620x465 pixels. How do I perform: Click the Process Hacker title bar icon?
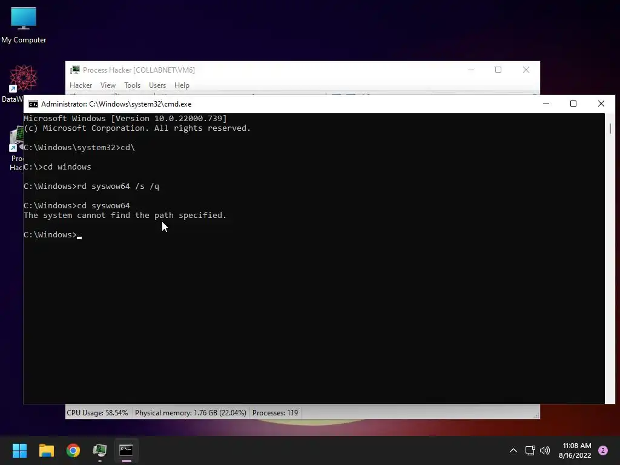coord(74,70)
